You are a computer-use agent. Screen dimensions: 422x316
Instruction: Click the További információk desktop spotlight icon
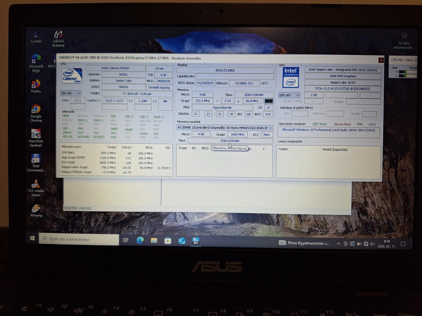pos(404,41)
